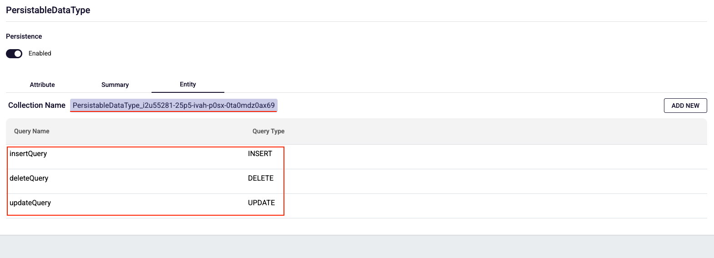The width and height of the screenshot is (714, 258).
Task: Click the UPDATE query type cell
Action: click(x=261, y=203)
